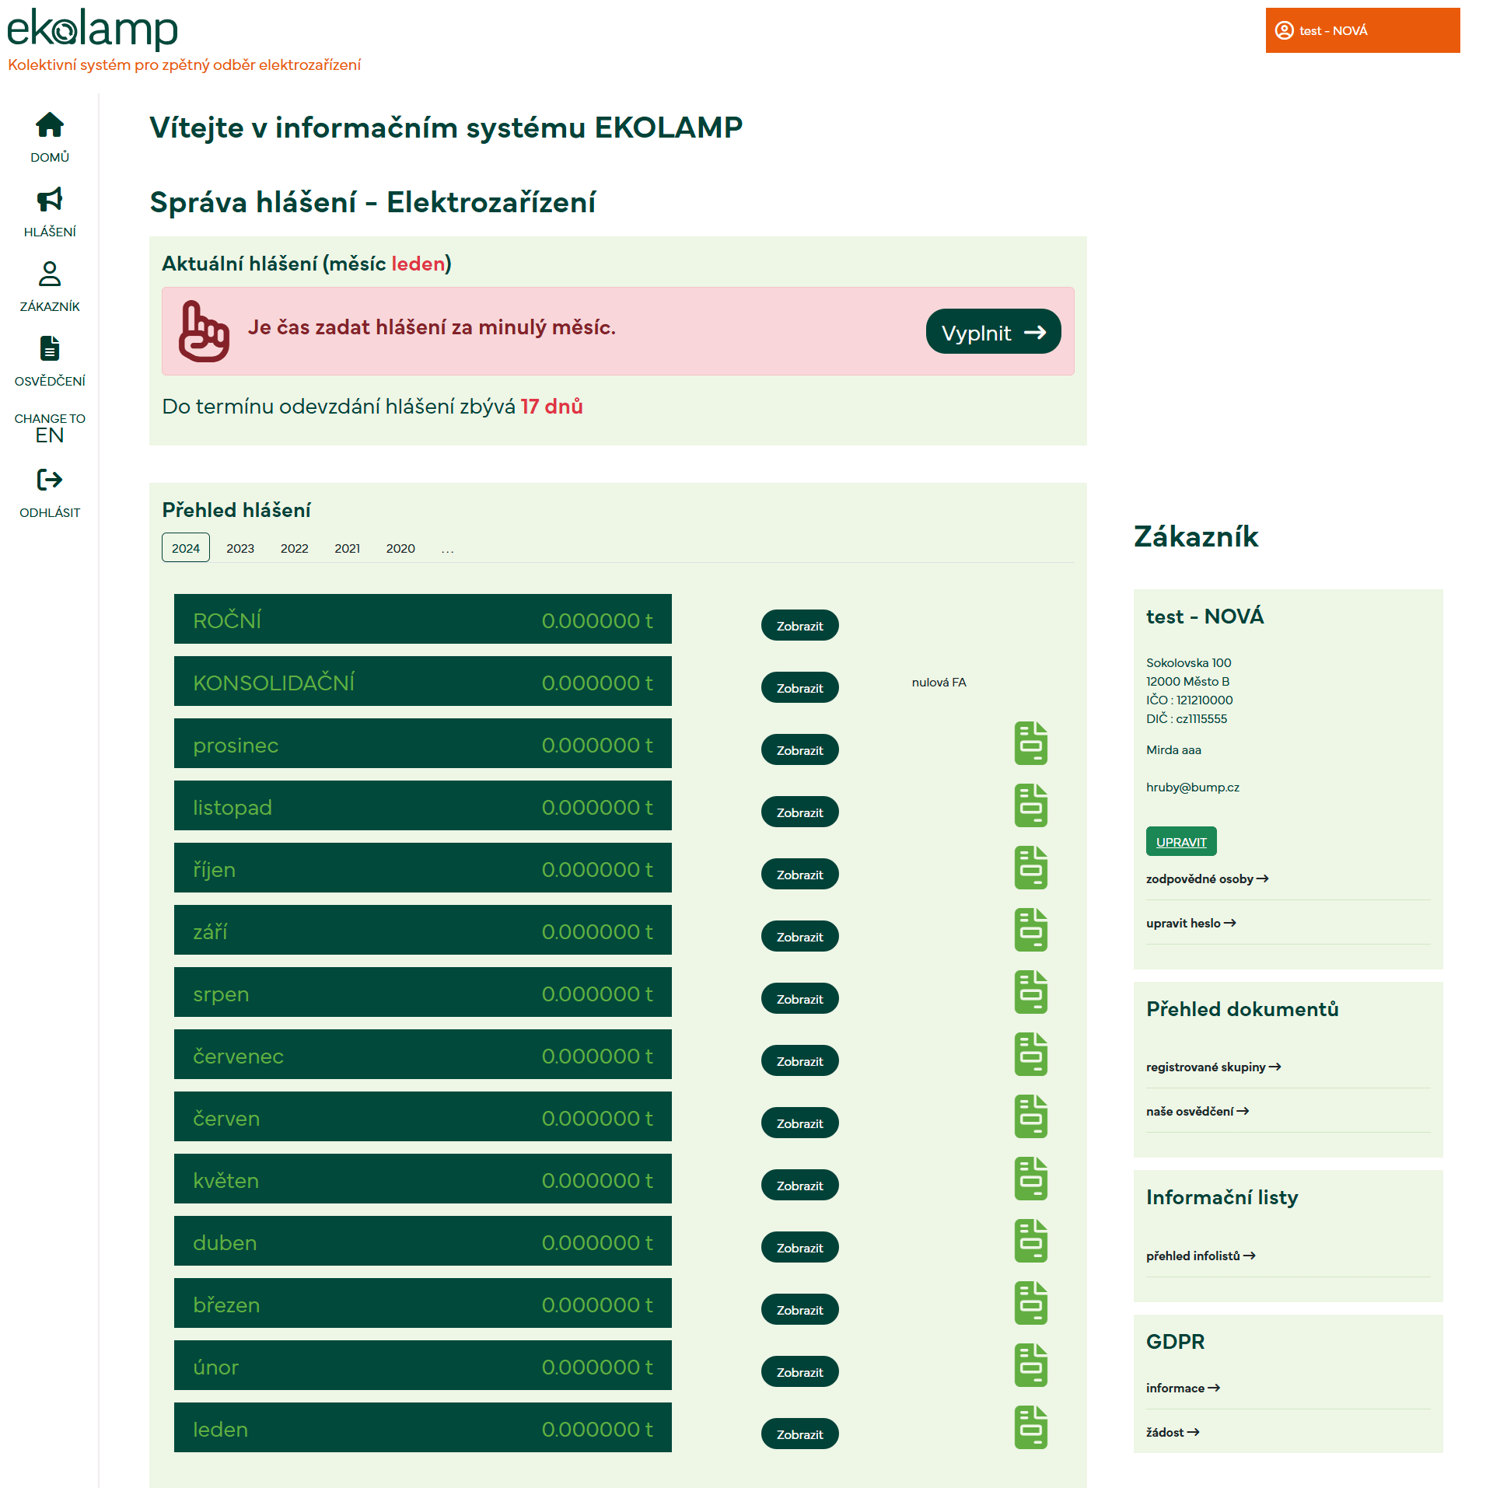Click the KONSOLIDAČNÍ report bar

(423, 681)
